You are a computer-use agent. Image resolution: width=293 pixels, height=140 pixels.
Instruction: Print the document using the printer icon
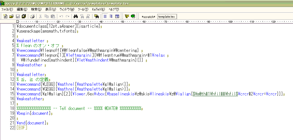[x=32, y=16]
